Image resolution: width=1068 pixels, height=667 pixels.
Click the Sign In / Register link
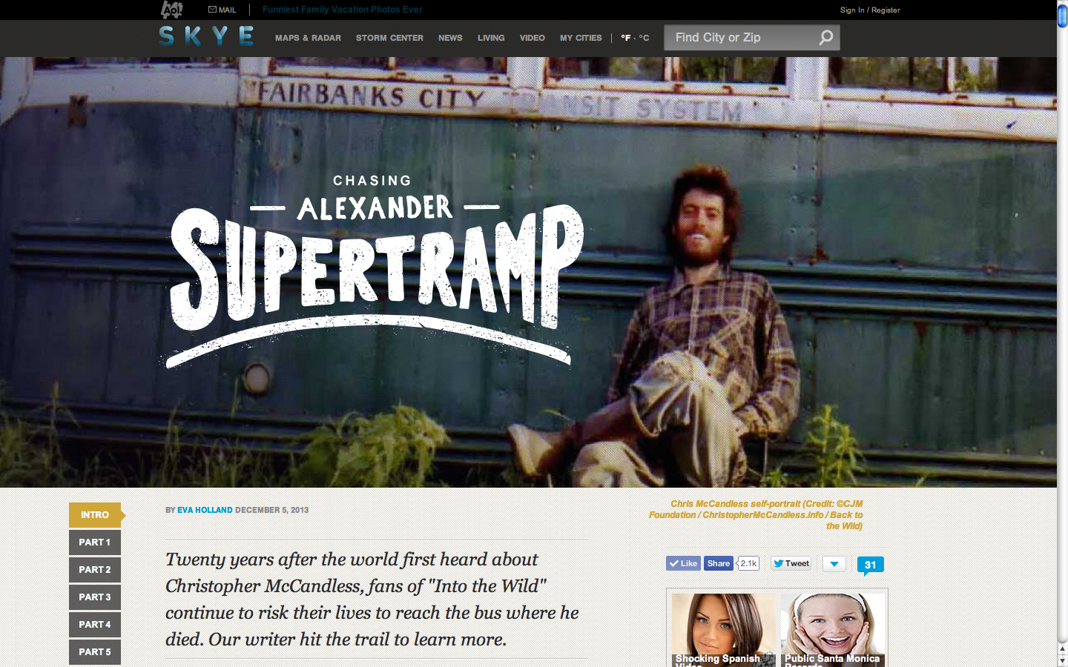pyautogui.click(x=870, y=10)
